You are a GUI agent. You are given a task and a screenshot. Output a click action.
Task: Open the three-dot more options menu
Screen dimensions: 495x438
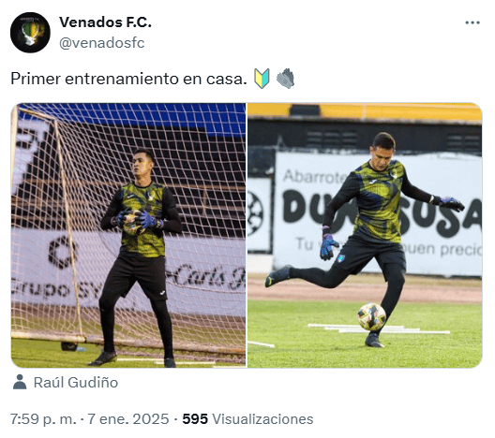[x=472, y=22]
